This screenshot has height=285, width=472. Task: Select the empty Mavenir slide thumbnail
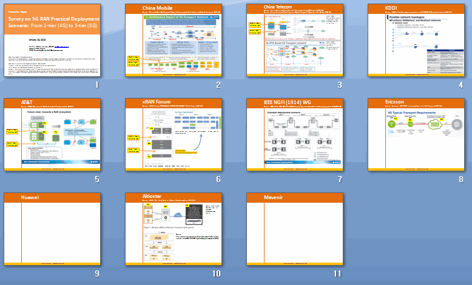coord(295,229)
